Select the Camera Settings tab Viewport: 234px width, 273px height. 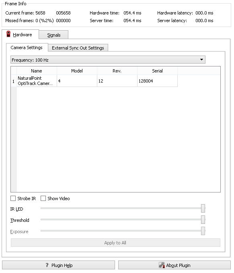27,48
